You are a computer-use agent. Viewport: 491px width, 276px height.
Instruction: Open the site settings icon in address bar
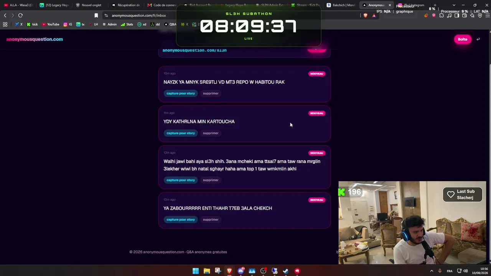[x=106, y=15]
